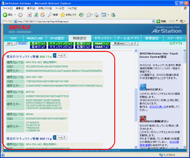Open the Back button history dropdown arrow
190x158 pixels.
[x=15, y=15]
